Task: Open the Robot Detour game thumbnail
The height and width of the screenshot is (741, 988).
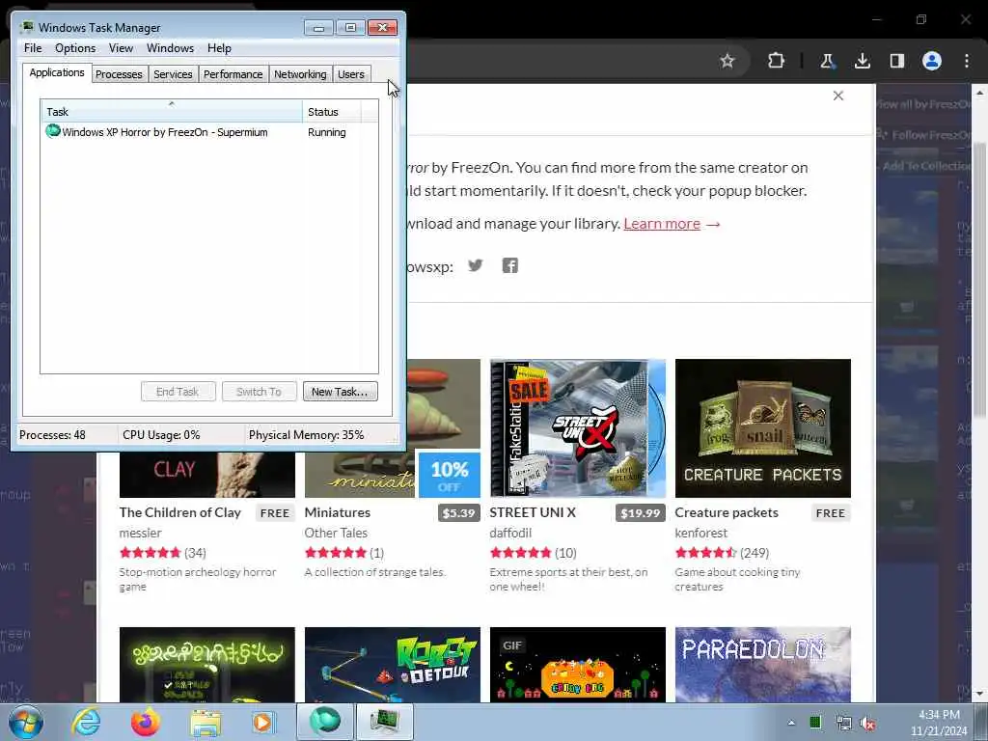Action: [x=392, y=664]
